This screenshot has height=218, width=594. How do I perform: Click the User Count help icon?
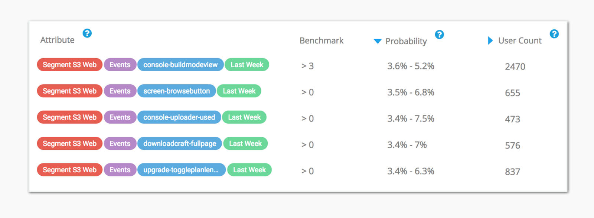[x=554, y=34]
